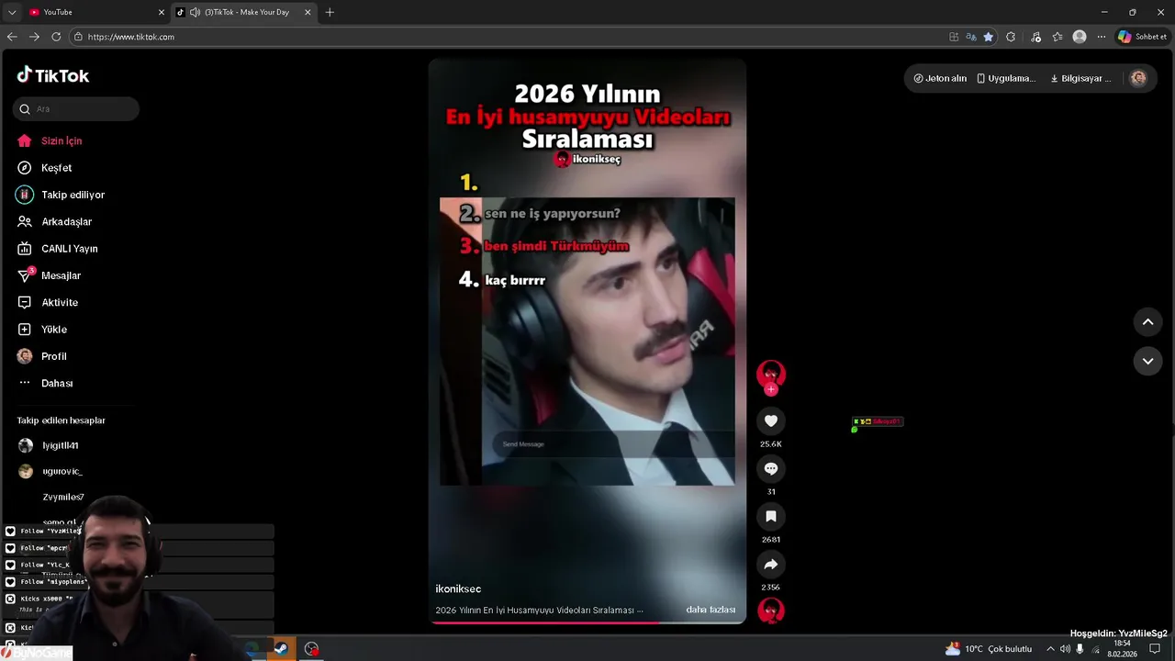The height and width of the screenshot is (661, 1175).
Task: Open the taskbar volume control
Action: [x=1065, y=649]
